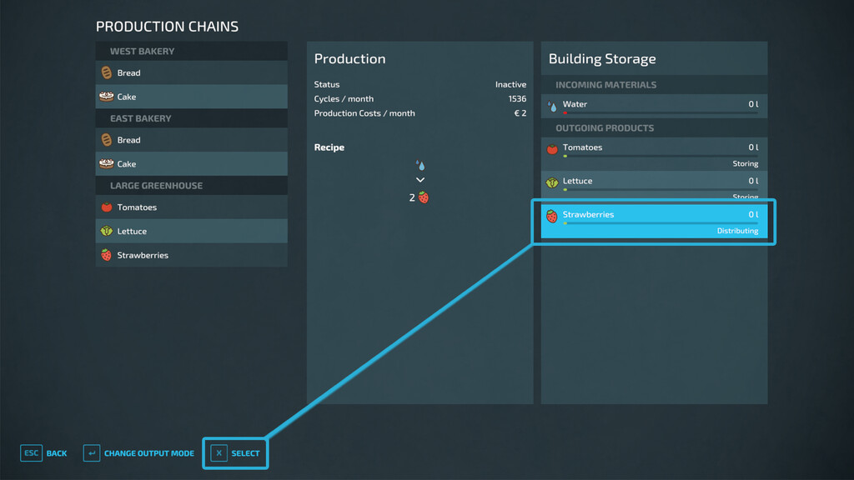854x480 pixels.
Task: Click the tomato icon in Large Greenhouse list
Action: click(106, 207)
